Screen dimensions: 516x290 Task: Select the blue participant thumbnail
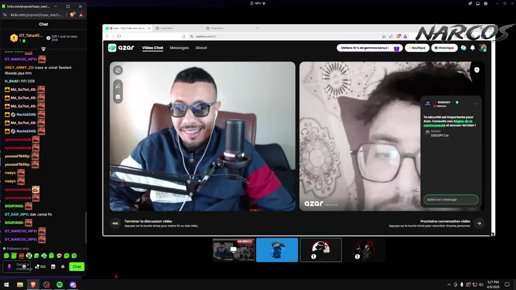pyautogui.click(x=277, y=250)
